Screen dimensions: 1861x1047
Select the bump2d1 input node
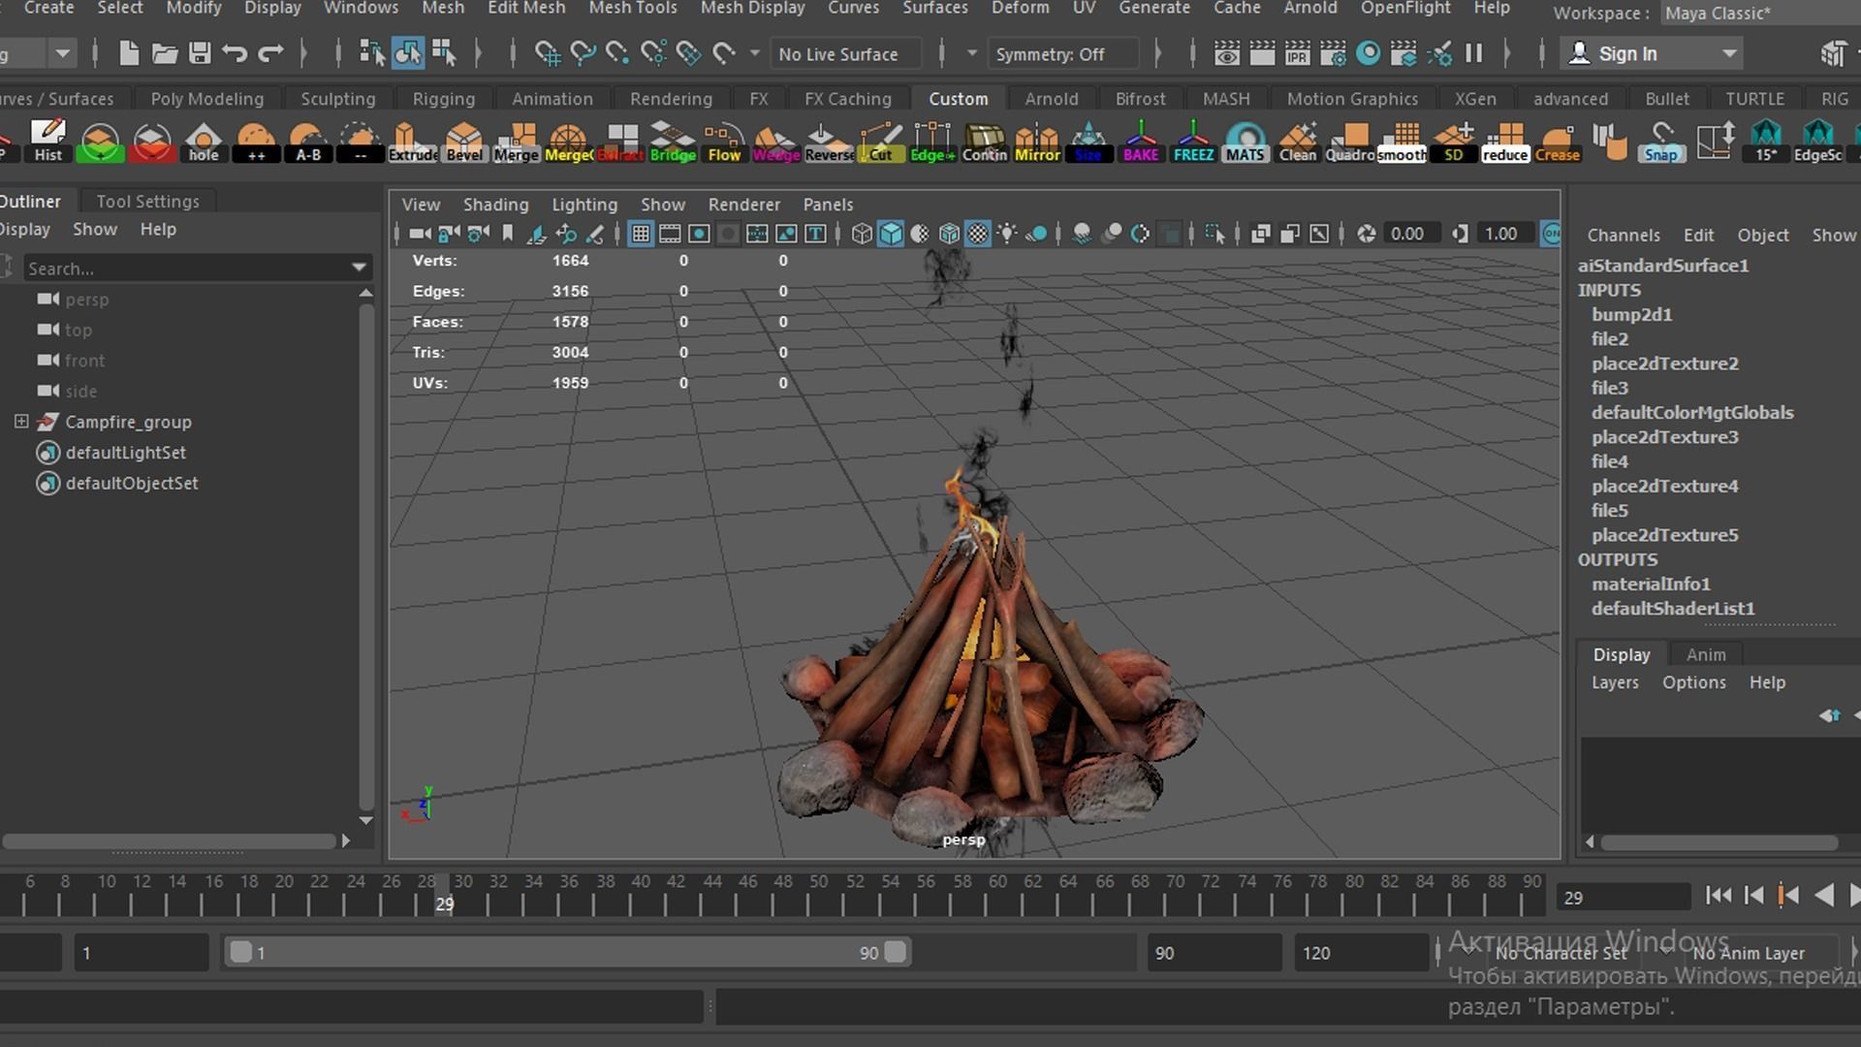tap(1631, 314)
